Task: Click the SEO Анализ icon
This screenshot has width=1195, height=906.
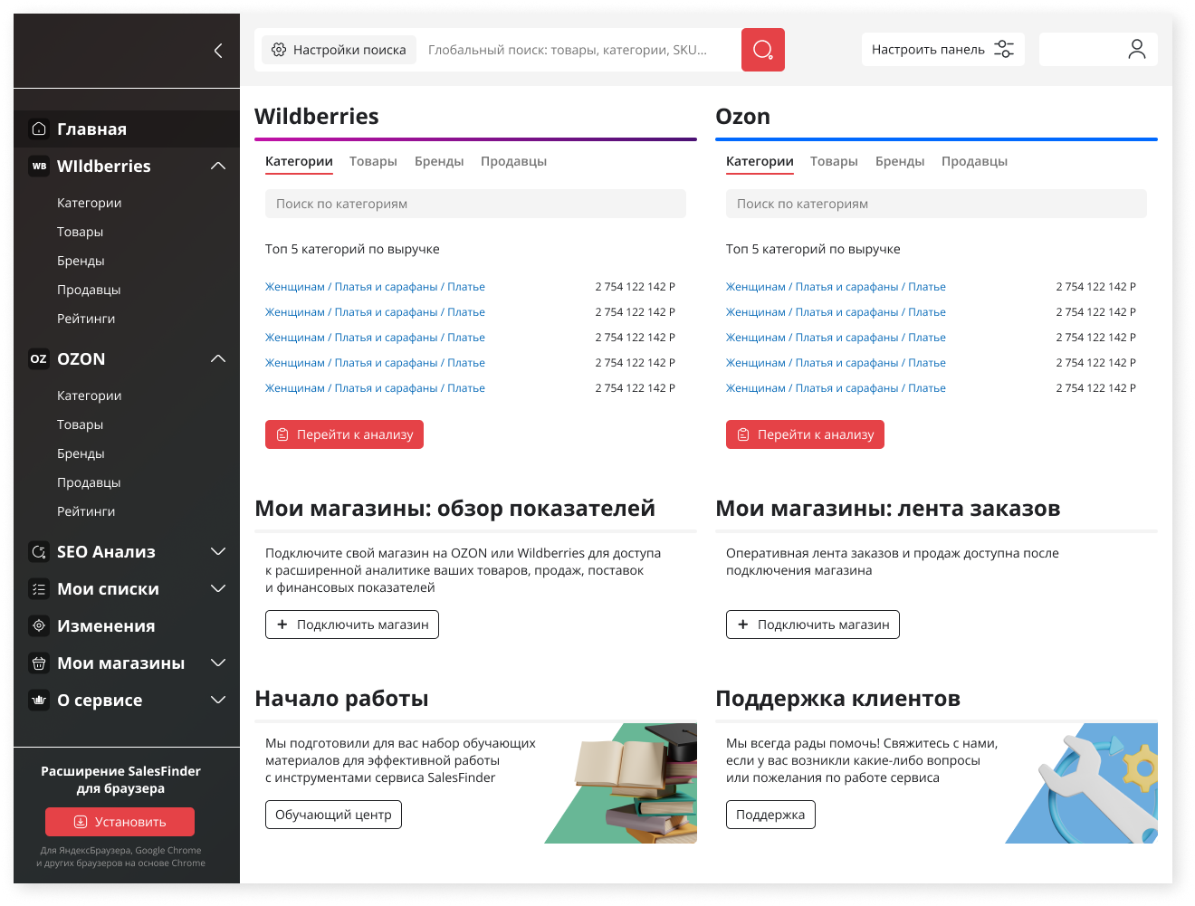Action: pyautogui.click(x=39, y=551)
